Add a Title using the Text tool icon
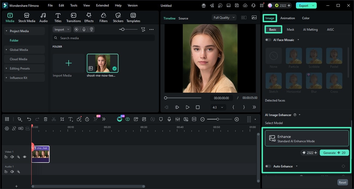 pyautogui.click(x=70, y=119)
